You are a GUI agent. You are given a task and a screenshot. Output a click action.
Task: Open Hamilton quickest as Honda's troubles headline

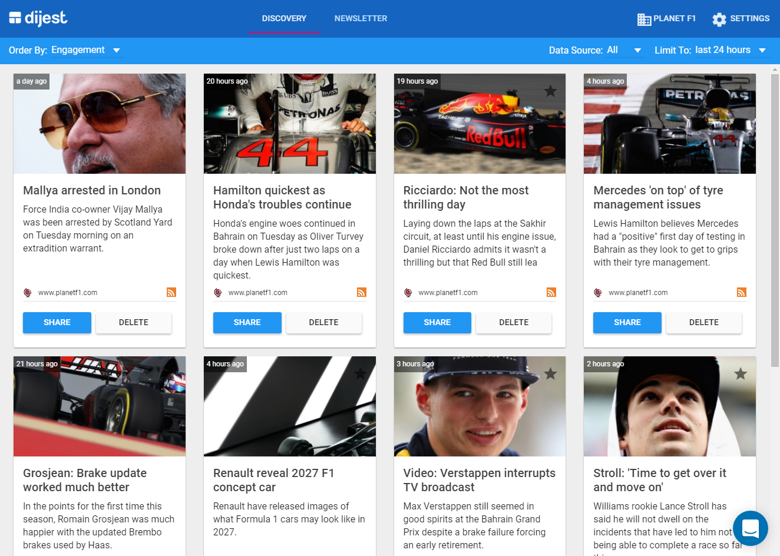[282, 197]
